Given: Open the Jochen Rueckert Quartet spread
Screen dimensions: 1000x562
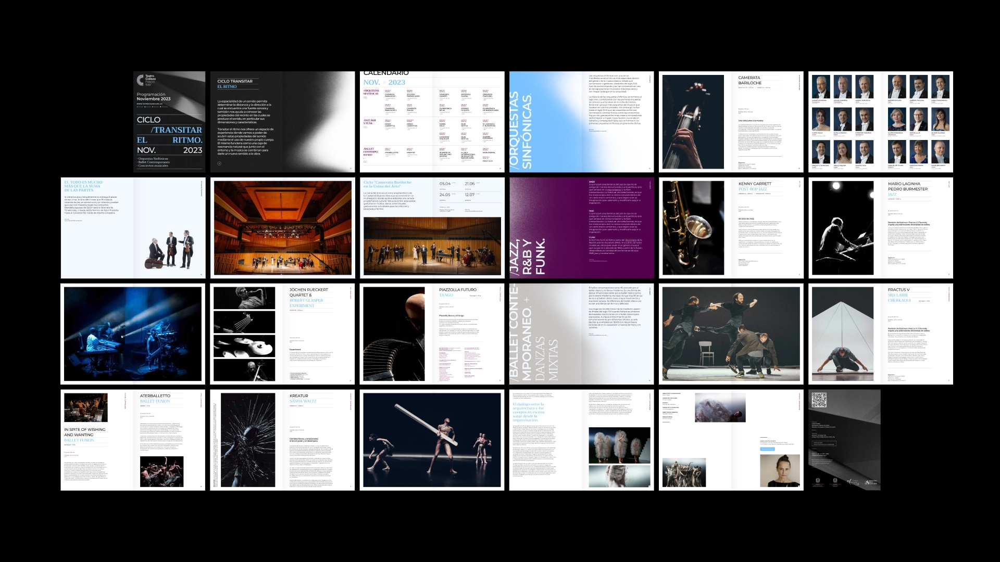Looking at the screenshot, I should [282, 334].
